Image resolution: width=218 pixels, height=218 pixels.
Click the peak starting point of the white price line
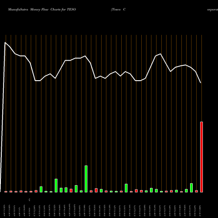click(5, 42)
